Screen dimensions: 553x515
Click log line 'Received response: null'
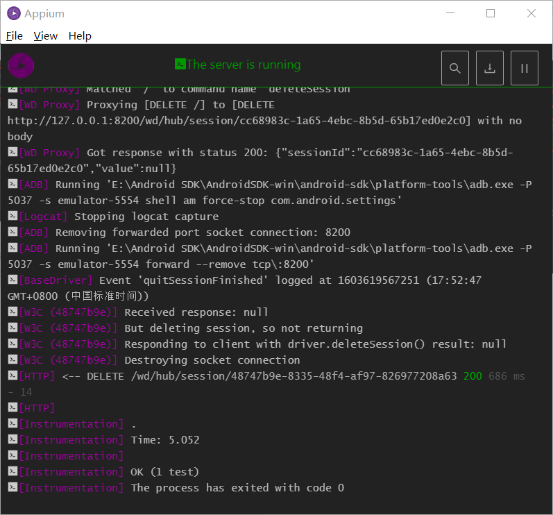pos(196,312)
